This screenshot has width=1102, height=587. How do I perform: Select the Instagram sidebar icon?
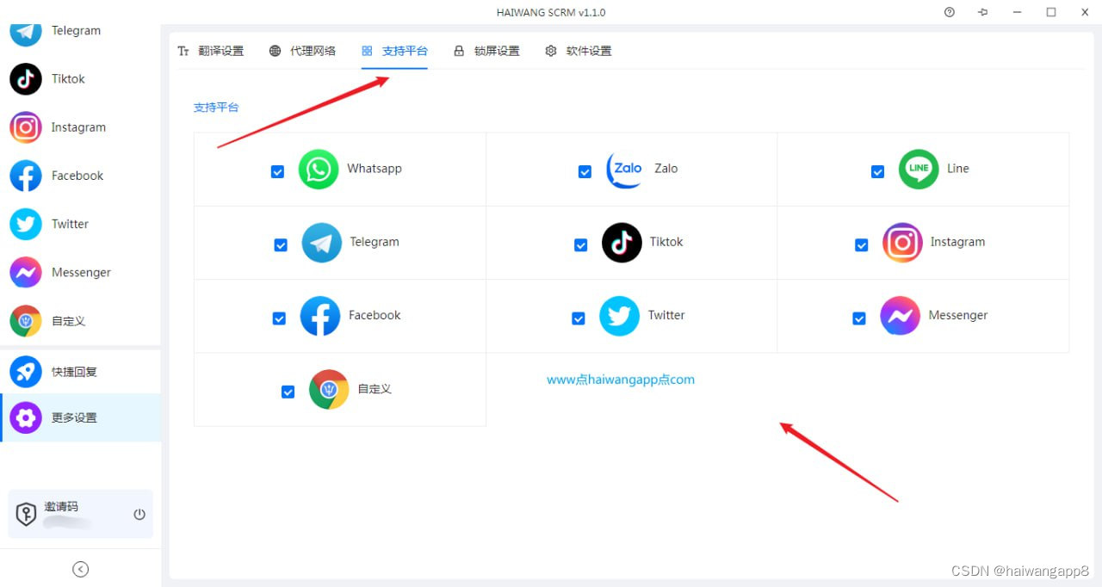tap(25, 127)
